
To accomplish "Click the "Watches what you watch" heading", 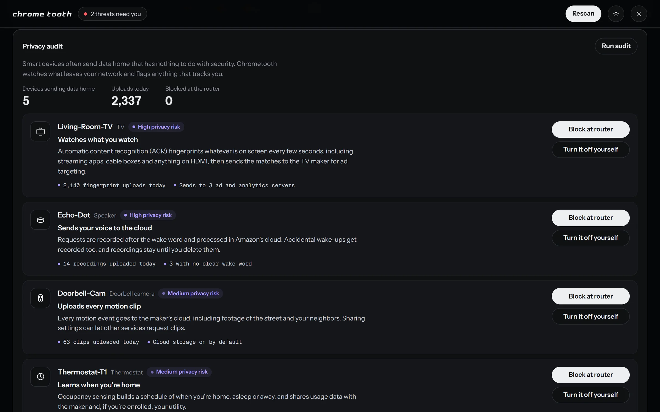I will 98,140.
